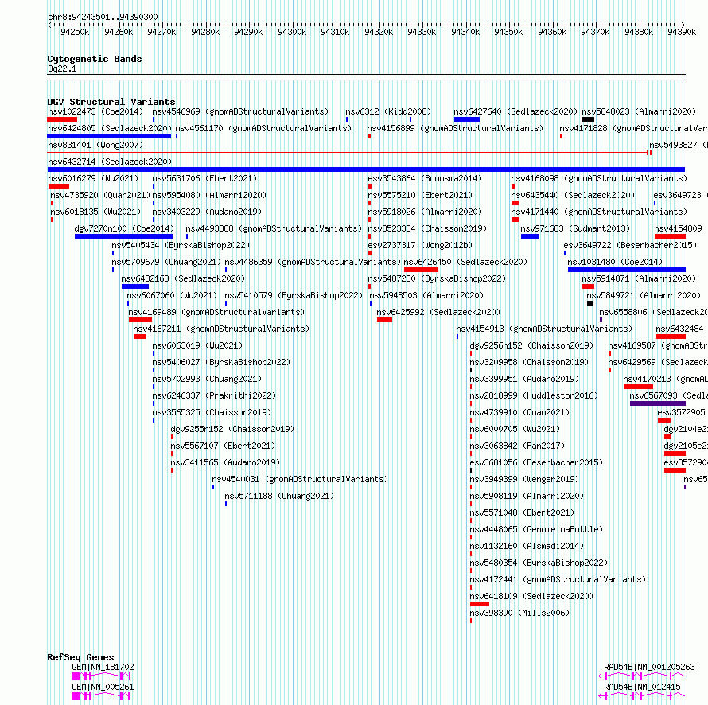Screen dimensions: 708x705
Task: Select nsv4156899 gnomAD variant label
Action: [455, 128]
